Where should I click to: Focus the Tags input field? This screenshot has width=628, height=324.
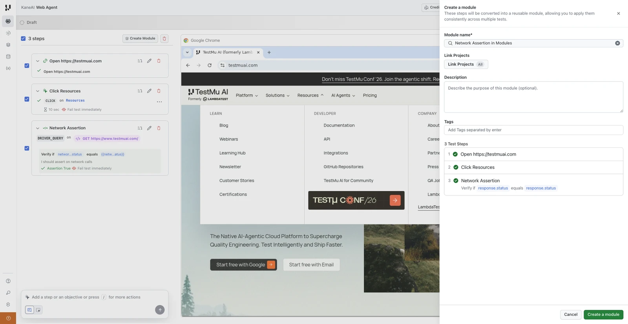pos(533,130)
